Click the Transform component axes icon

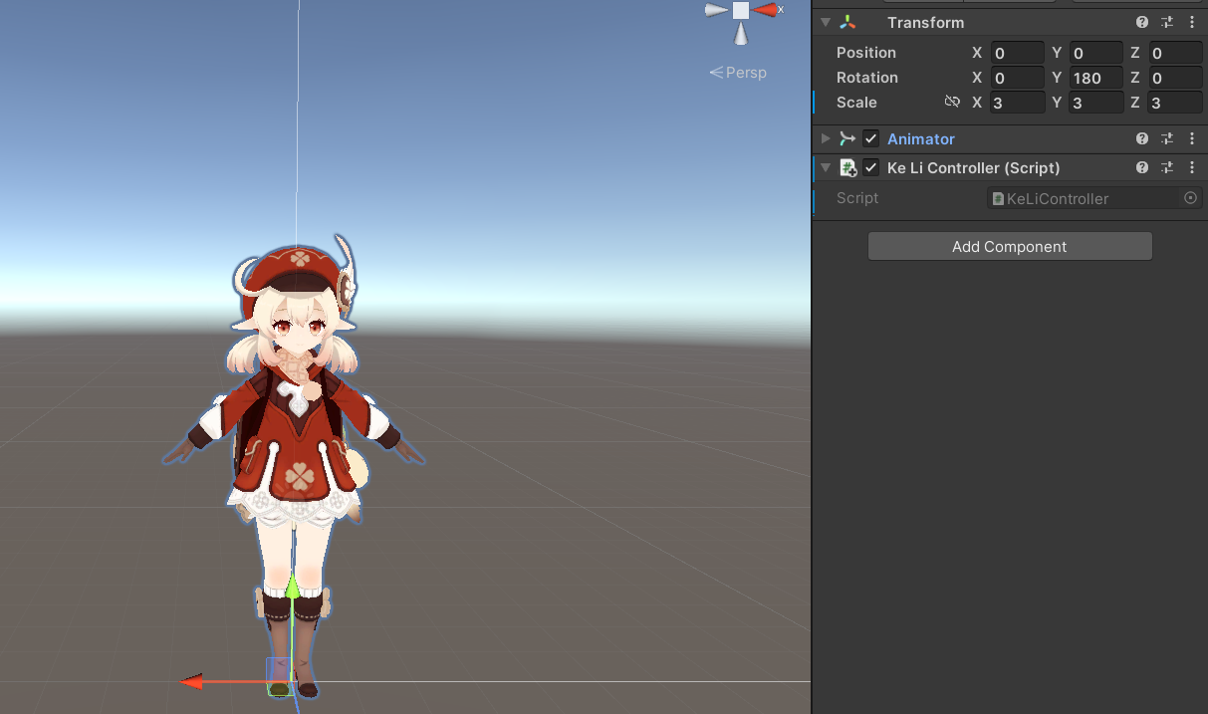847,22
